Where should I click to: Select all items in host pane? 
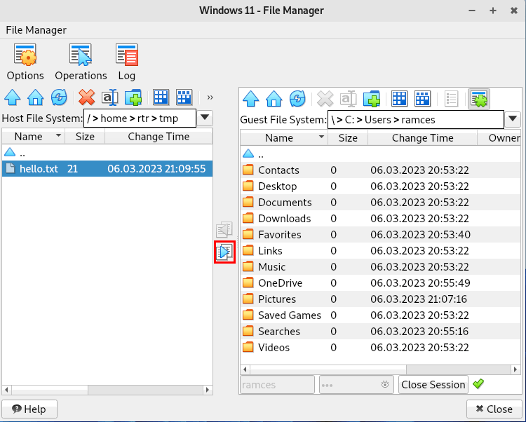[x=161, y=97]
